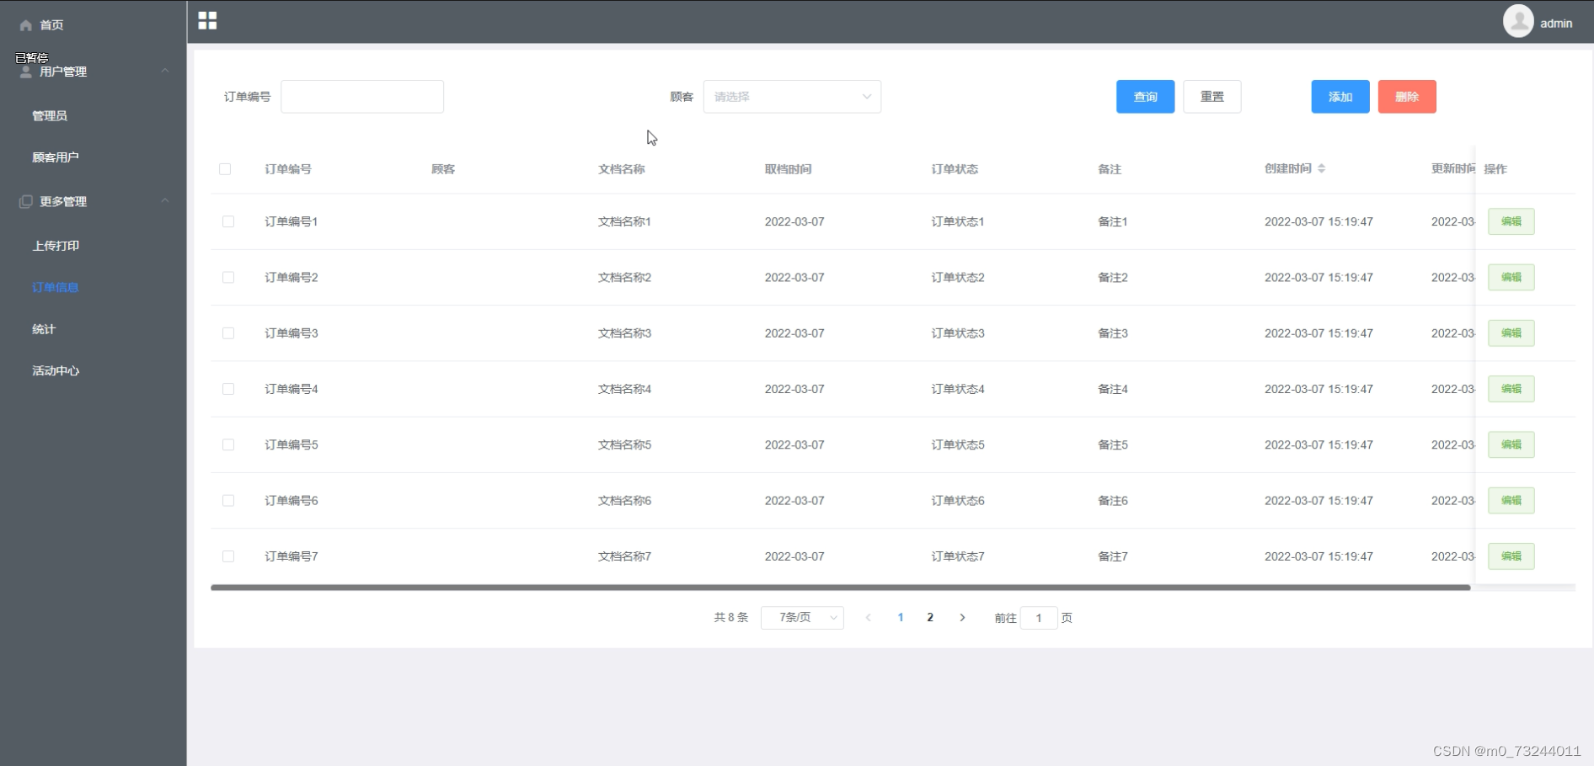Click 编辑 for 订单编号2 row
Image resolution: width=1594 pixels, height=766 pixels.
click(x=1511, y=277)
